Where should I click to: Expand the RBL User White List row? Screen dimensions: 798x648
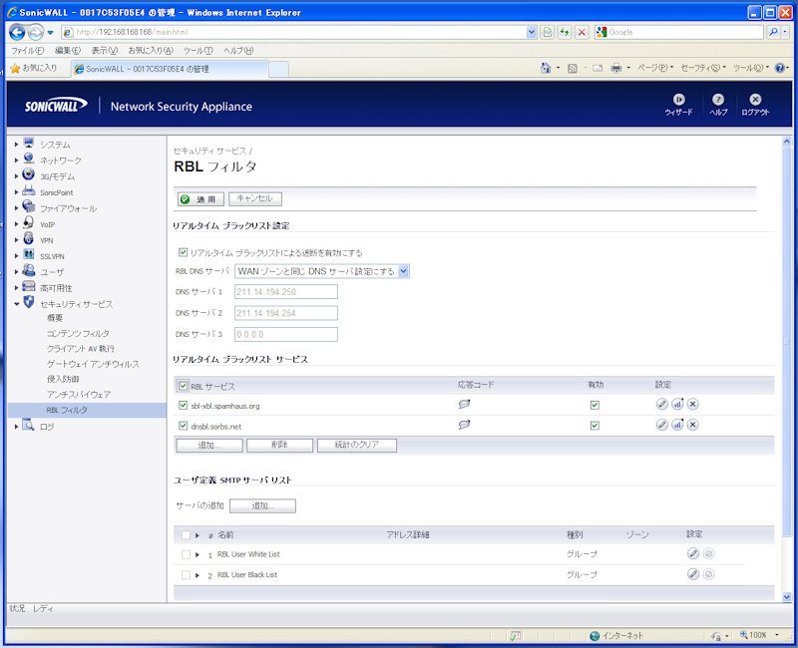click(x=198, y=554)
